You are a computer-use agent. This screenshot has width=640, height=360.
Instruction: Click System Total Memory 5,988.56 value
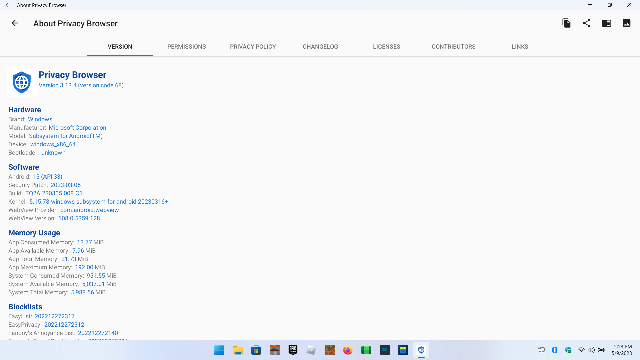(x=82, y=292)
